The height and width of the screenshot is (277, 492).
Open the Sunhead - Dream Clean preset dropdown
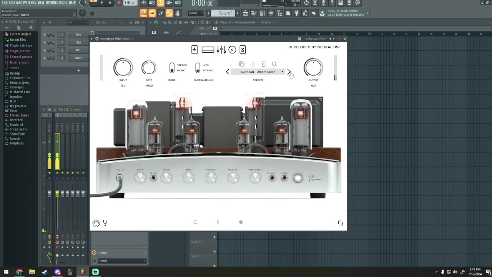(x=258, y=72)
